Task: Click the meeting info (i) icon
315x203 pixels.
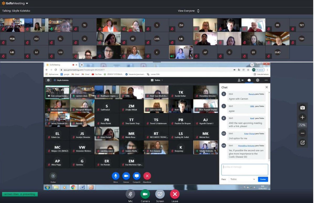Action: (48, 80)
